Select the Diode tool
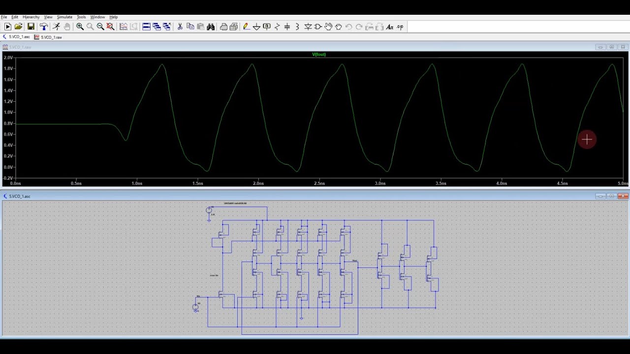Screen dimensions: 630x354 pos(308,27)
